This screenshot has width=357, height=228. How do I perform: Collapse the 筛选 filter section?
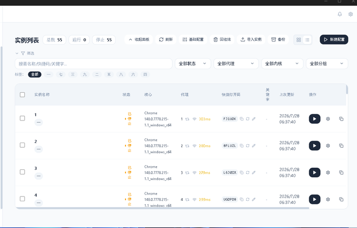point(25,53)
